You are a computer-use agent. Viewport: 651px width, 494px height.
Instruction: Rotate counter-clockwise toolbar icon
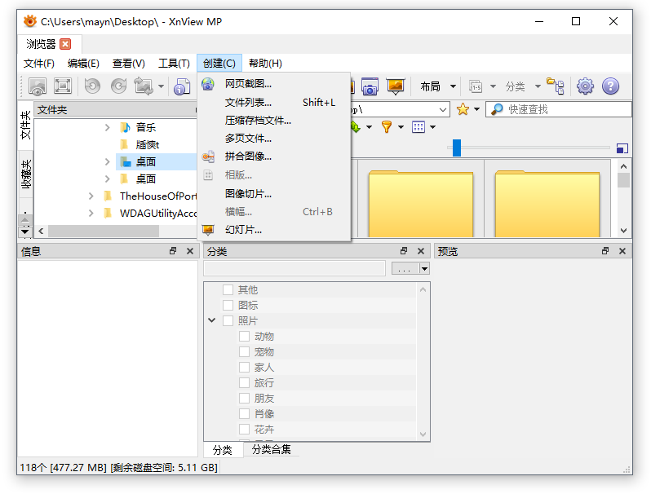(x=92, y=86)
